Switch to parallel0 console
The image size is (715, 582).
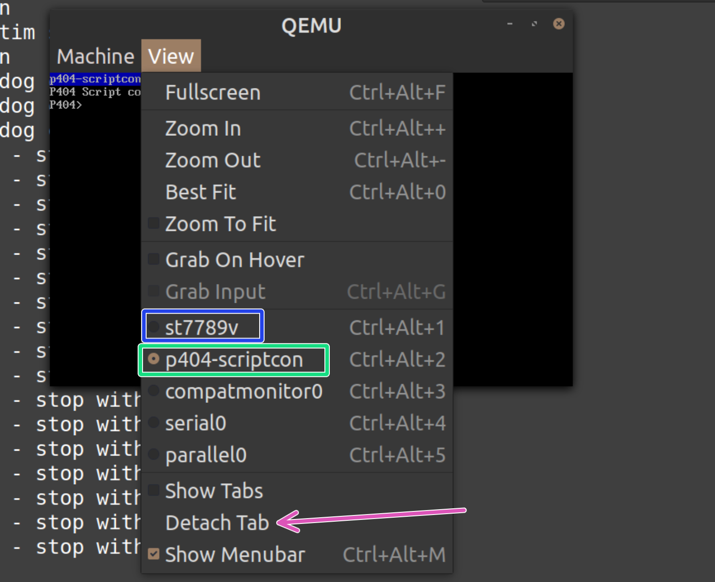point(297,455)
